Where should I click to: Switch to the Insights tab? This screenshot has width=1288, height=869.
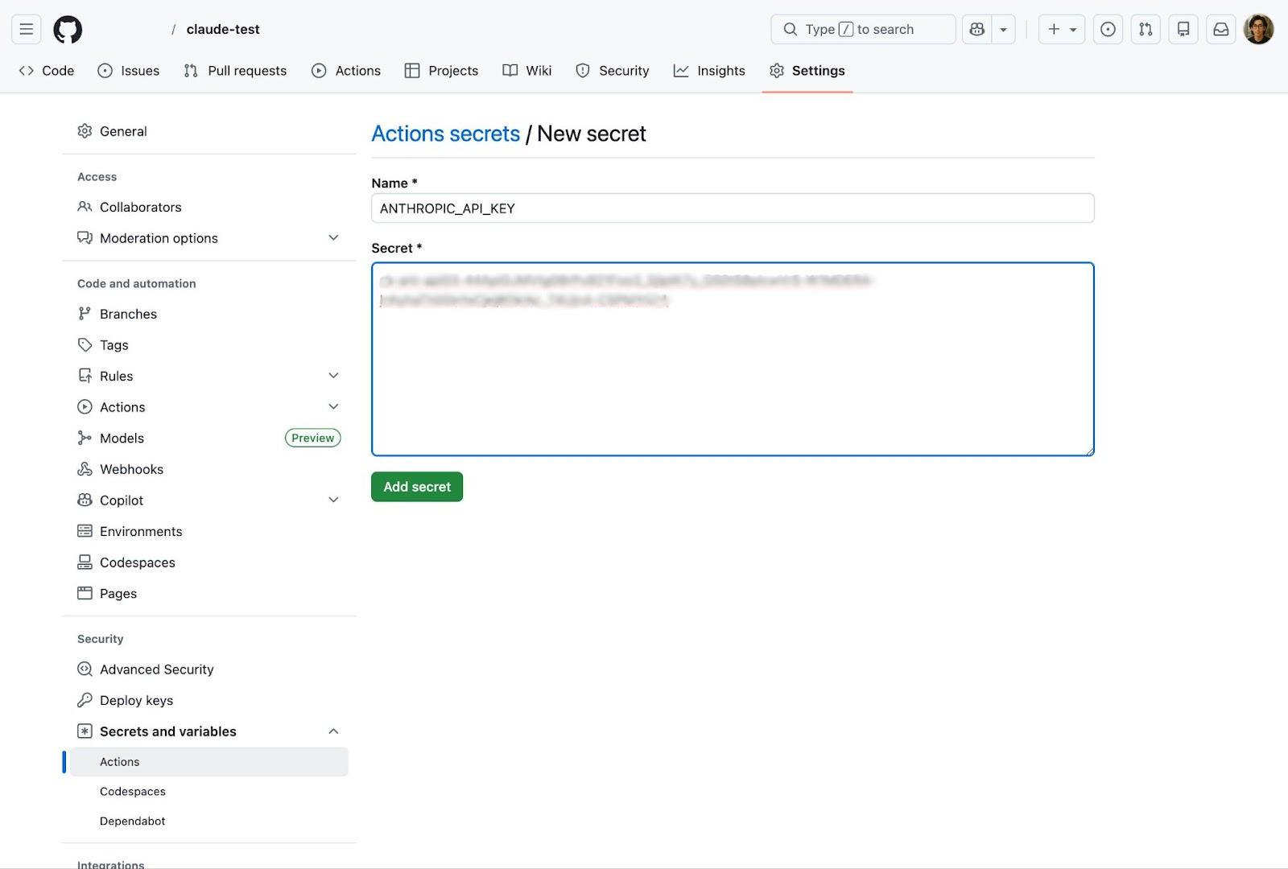pos(709,71)
